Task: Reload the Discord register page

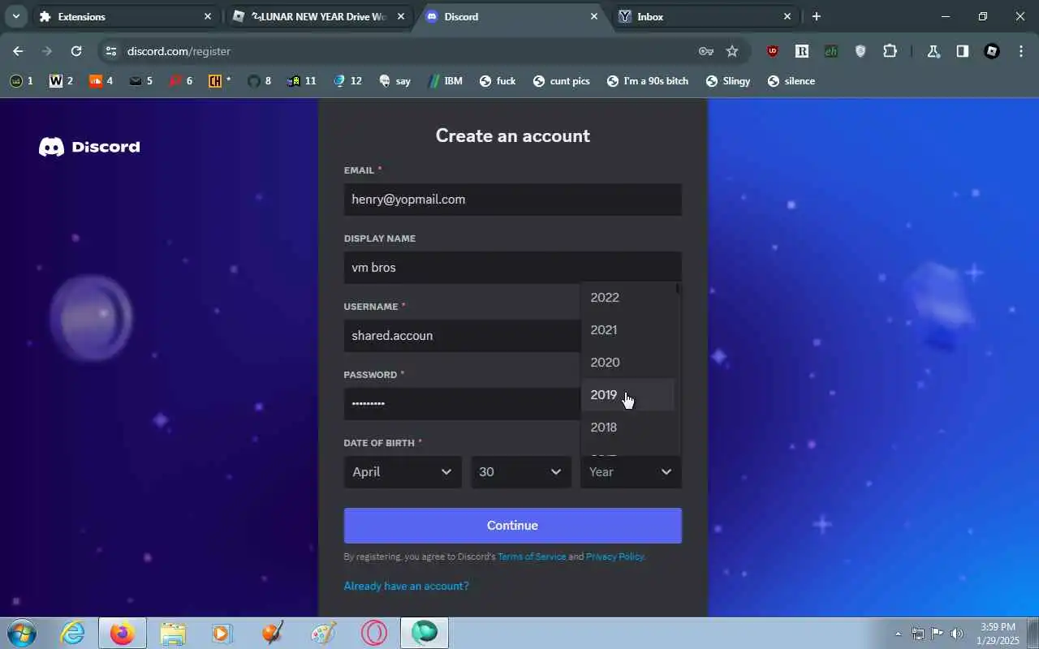Action: click(x=76, y=51)
